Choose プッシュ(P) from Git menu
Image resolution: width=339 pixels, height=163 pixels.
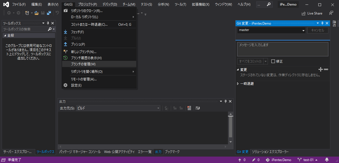tap(99, 44)
